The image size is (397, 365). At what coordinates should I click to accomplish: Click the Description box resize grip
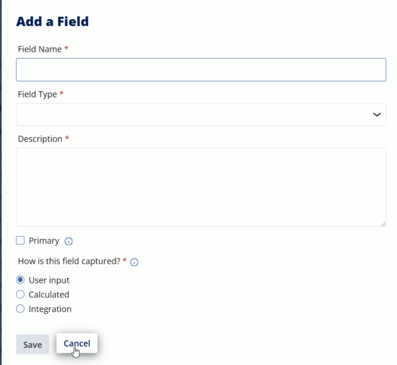(383, 224)
